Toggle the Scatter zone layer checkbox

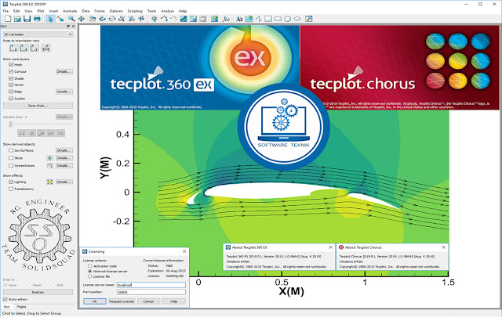point(11,99)
